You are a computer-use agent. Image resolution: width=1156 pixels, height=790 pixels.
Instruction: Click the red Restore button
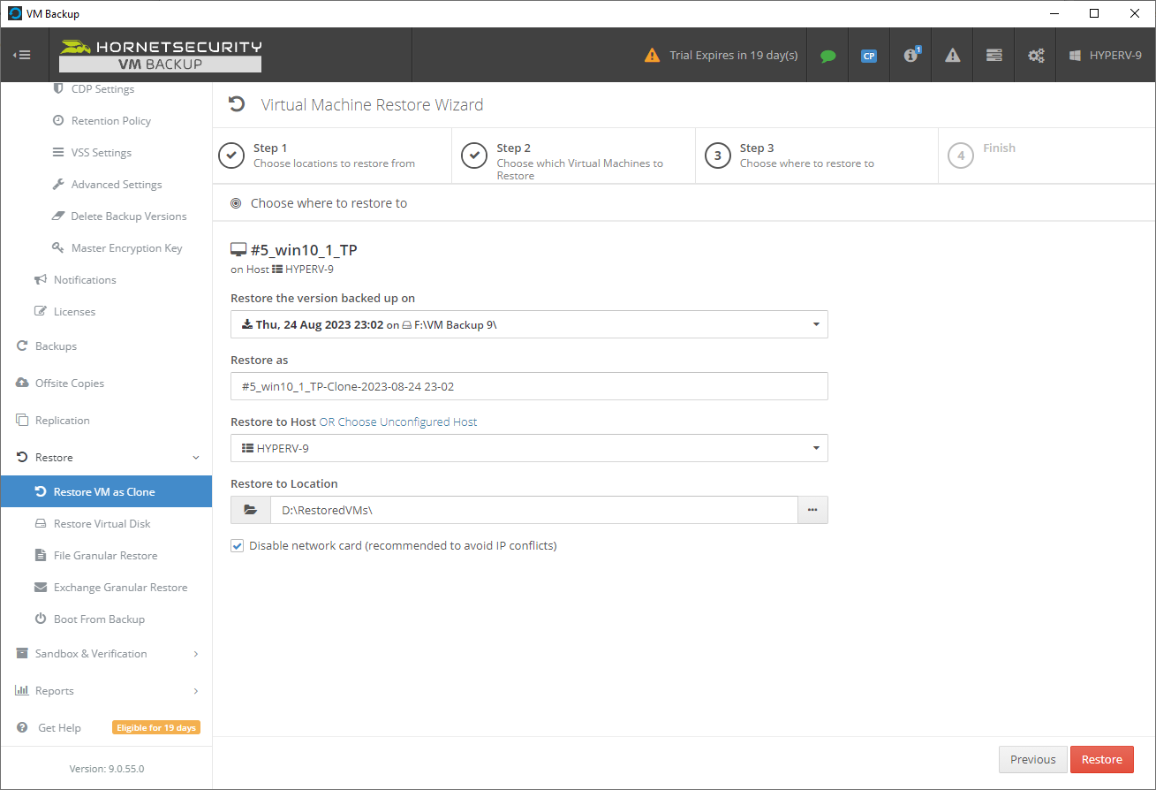coord(1102,759)
